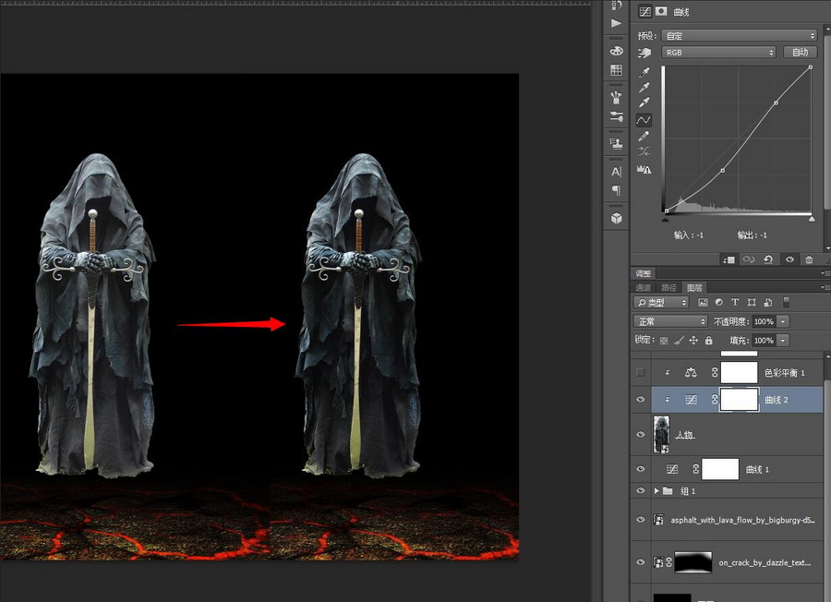Open the paragraph panel icon
This screenshot has height=602, width=831.
[616, 190]
